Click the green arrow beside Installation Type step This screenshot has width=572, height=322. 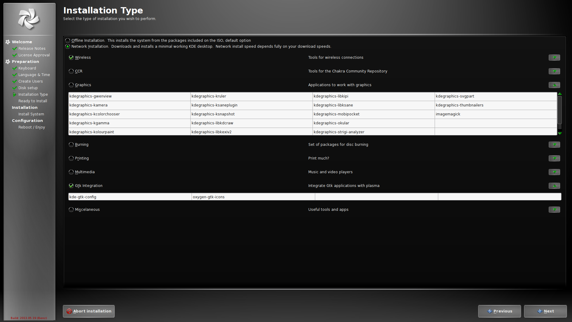[14, 95]
